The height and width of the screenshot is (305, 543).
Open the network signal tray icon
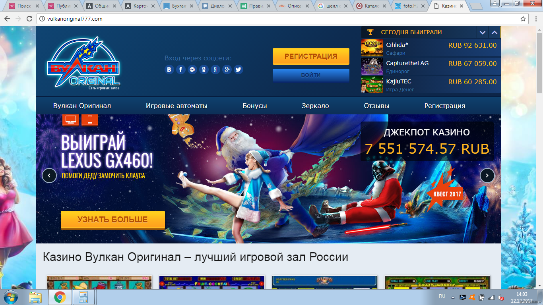[x=491, y=297]
